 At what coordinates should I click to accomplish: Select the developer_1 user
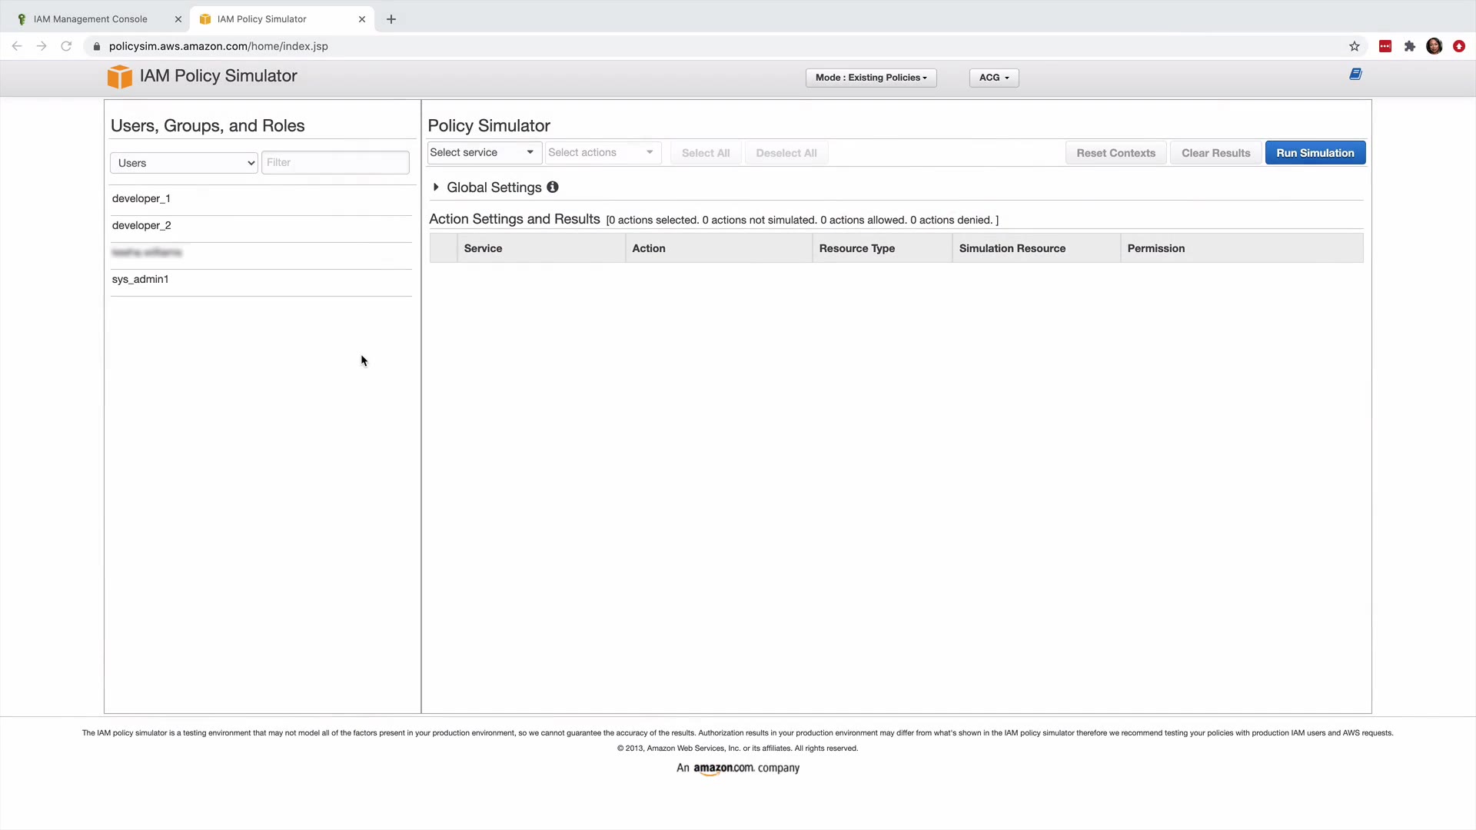pos(141,198)
